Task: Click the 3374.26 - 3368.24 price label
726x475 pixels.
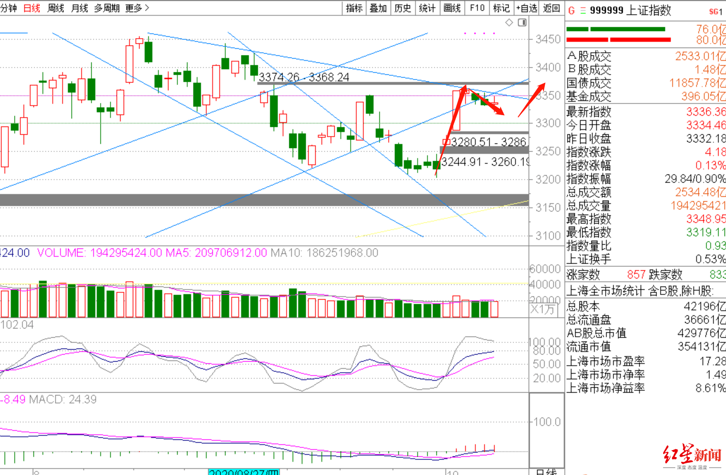Action: [x=304, y=77]
